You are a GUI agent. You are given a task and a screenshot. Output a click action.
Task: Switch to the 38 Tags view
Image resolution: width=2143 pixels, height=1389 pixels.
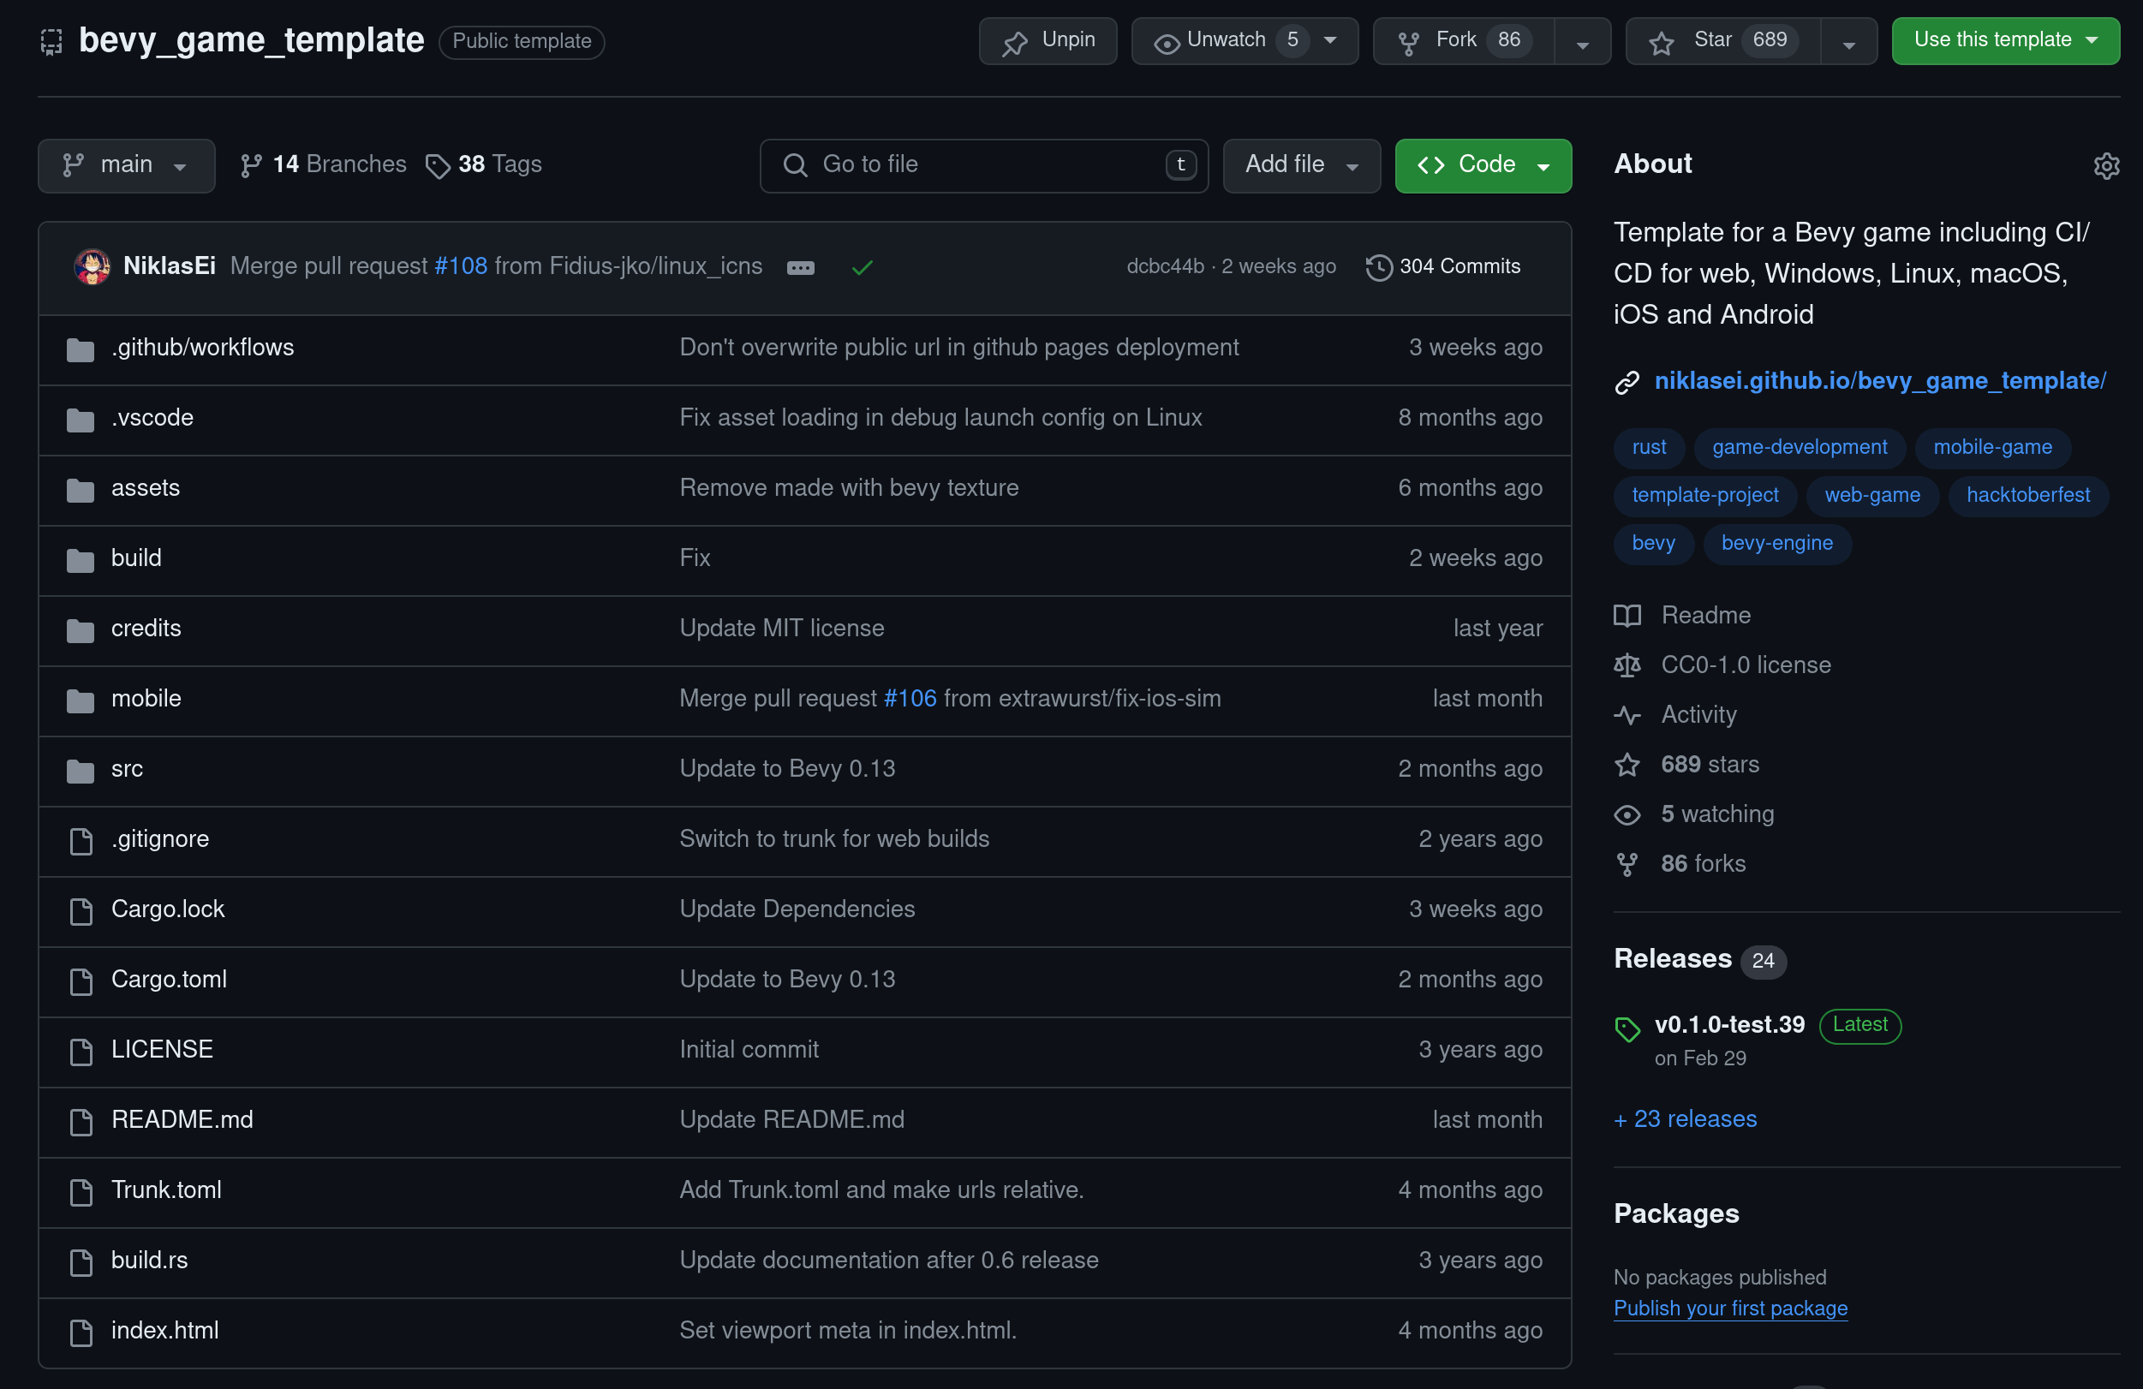click(x=485, y=164)
